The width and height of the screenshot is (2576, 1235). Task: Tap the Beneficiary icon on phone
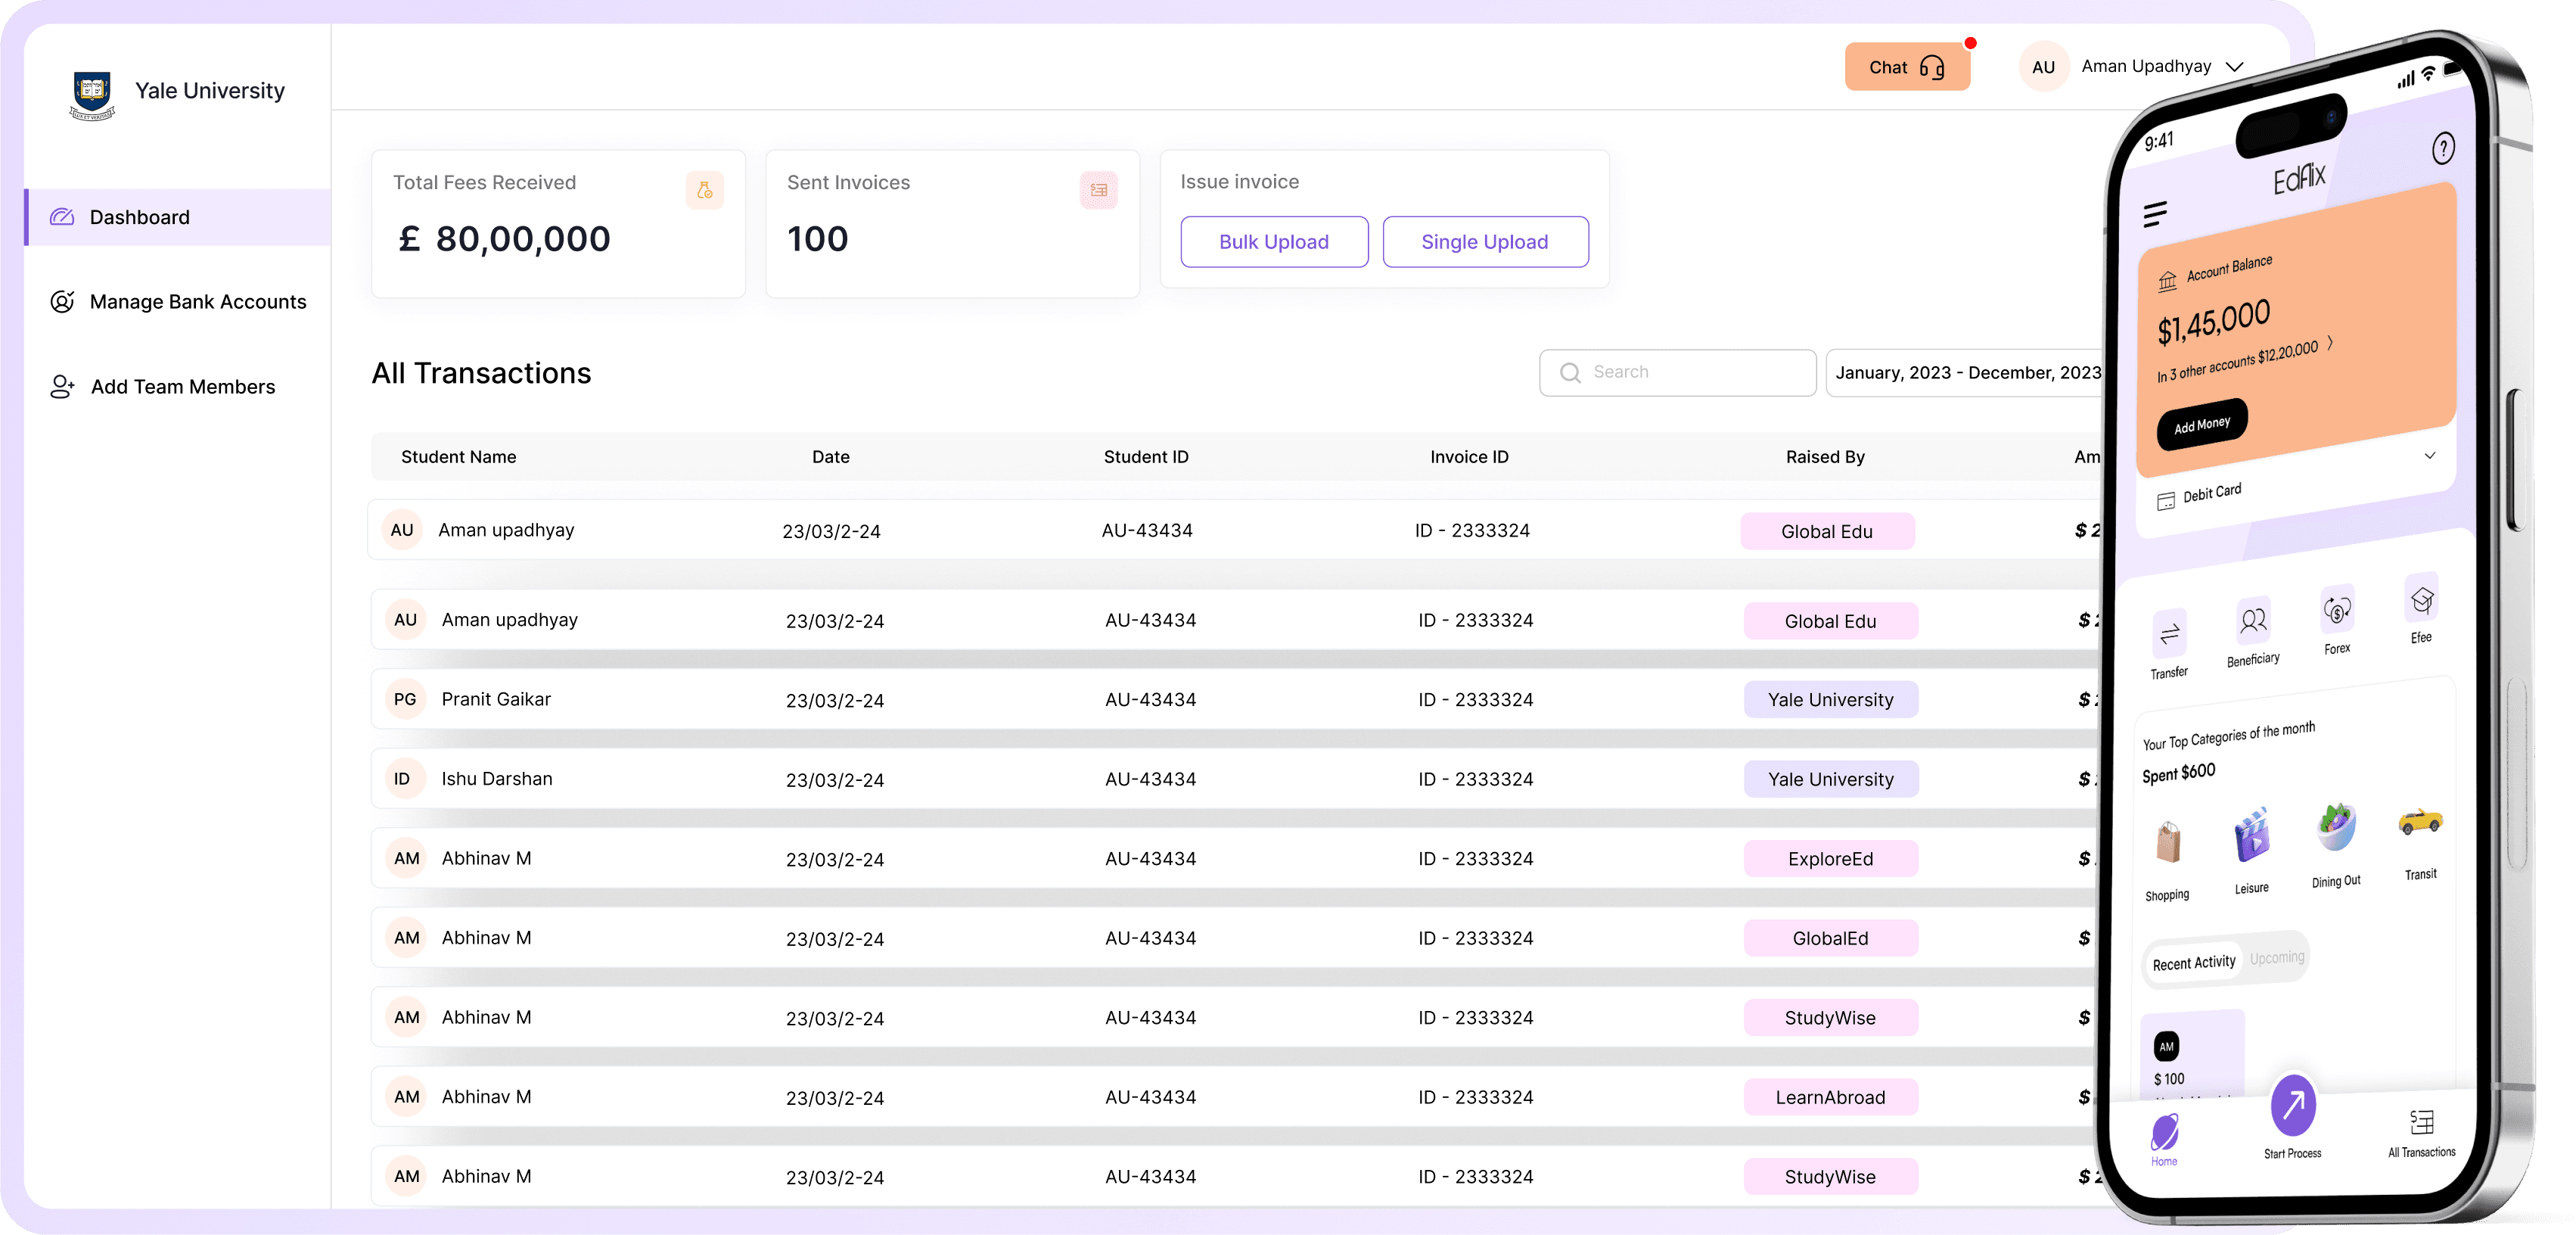(2253, 622)
